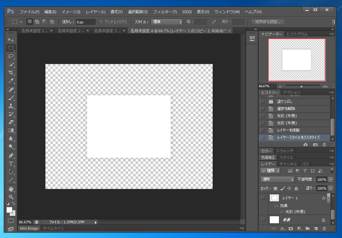Set history brush source at 塗りつぶし

pyautogui.click(x=263, y=102)
